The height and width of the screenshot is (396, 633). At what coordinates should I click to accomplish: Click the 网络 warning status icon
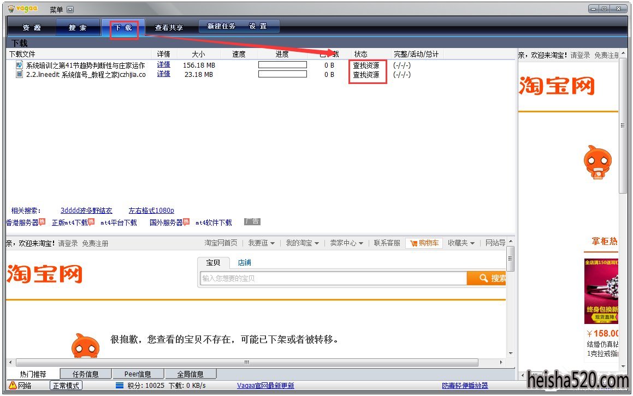point(13,385)
